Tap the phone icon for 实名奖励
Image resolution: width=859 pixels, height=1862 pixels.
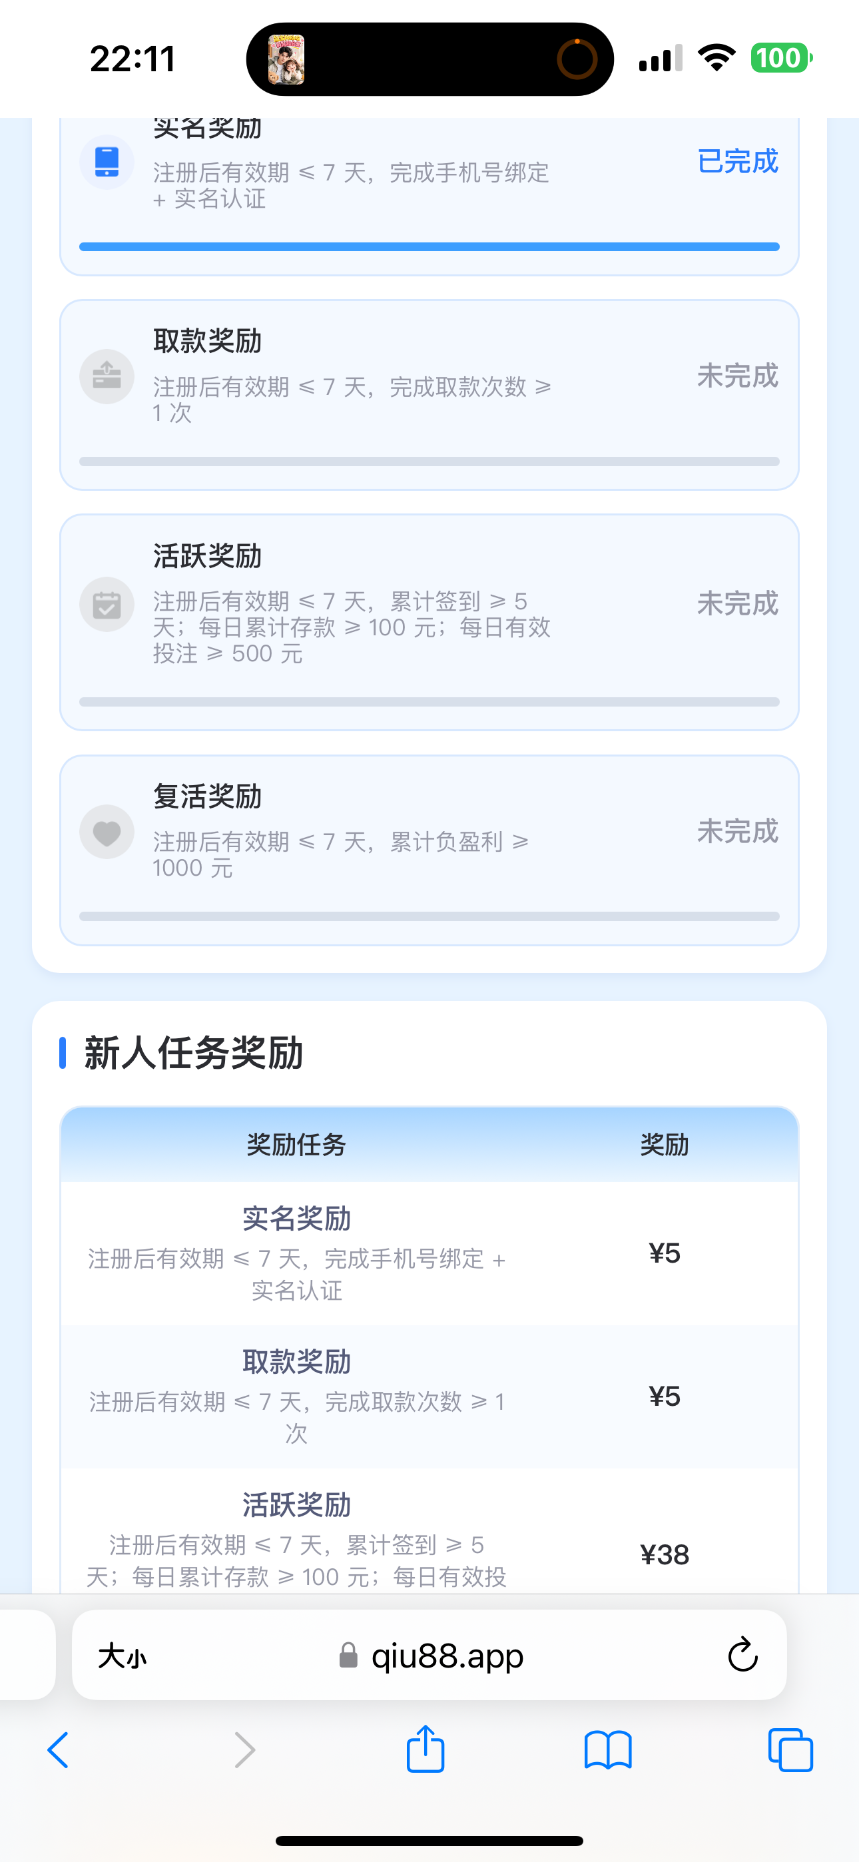[107, 161]
